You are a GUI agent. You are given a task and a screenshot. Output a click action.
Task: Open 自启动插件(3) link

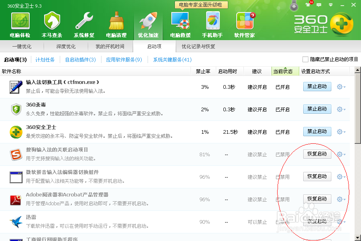pos(80,60)
